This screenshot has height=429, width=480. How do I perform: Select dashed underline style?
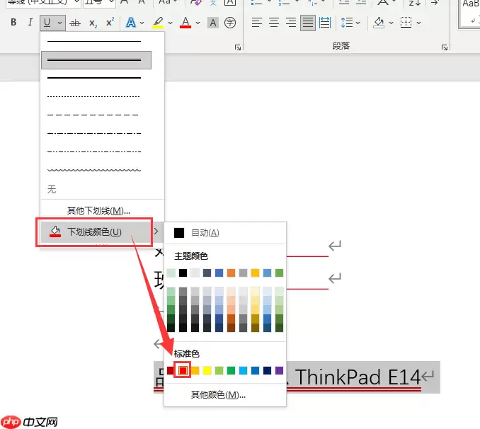coord(96,115)
